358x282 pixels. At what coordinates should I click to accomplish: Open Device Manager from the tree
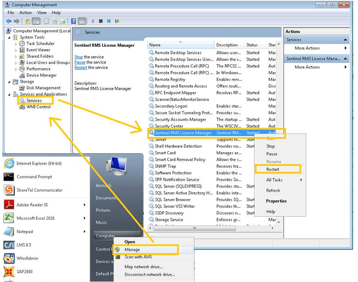pos(41,75)
